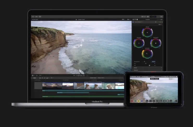Adjust the Master color wheel at the top
This screenshot has height=127, width=193.
(x=147, y=32)
